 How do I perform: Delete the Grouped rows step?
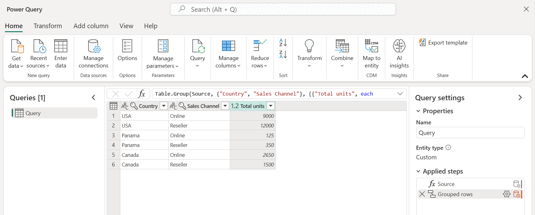point(422,194)
